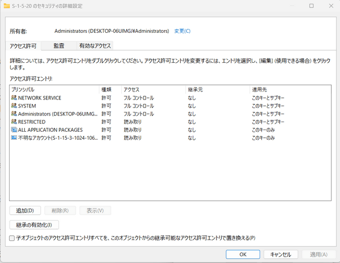
Task: Select the RESTRICTED entry name
Action: (32, 122)
